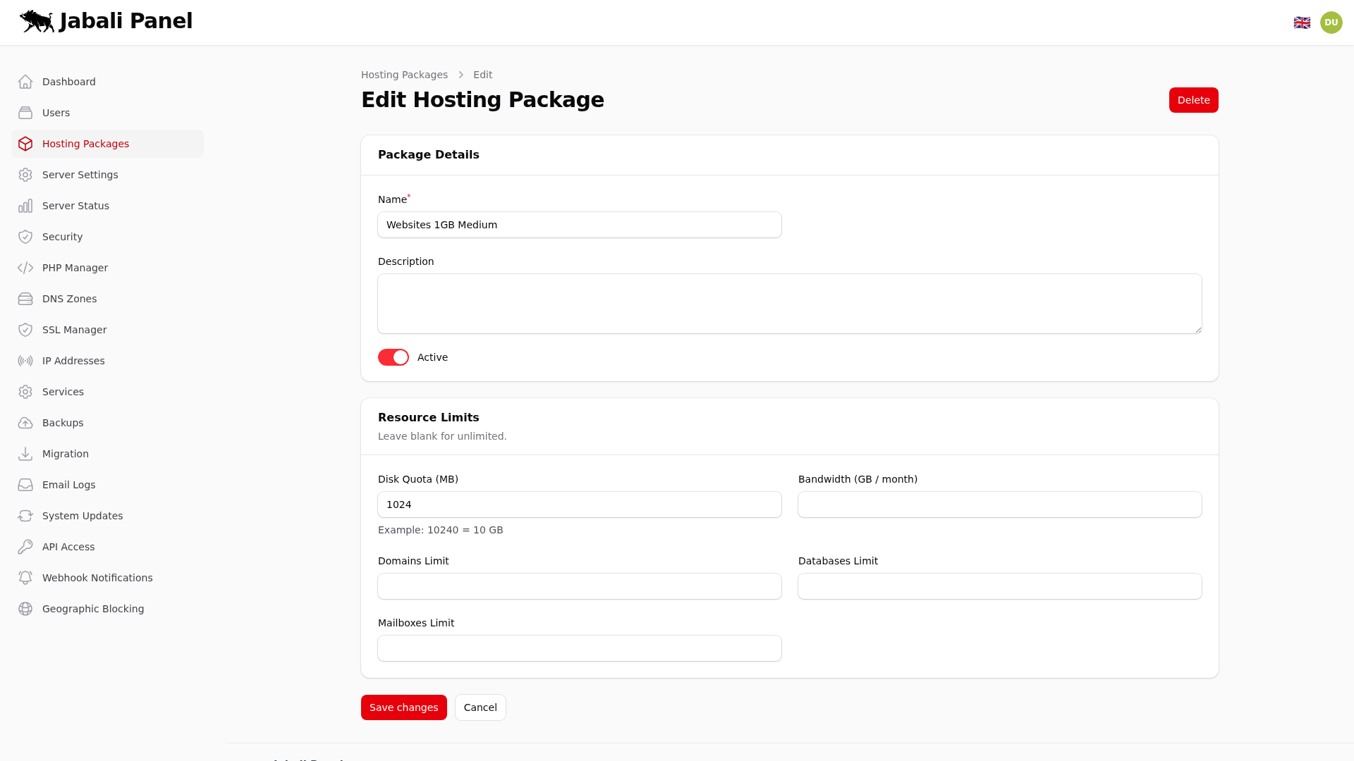Select the Migration download icon

tap(25, 453)
